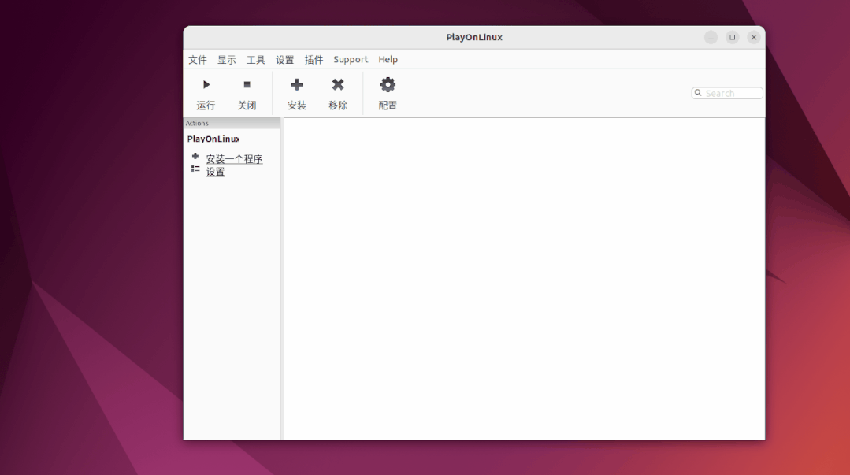
Task: Click the Remove (移除) X icon
Action: [338, 84]
